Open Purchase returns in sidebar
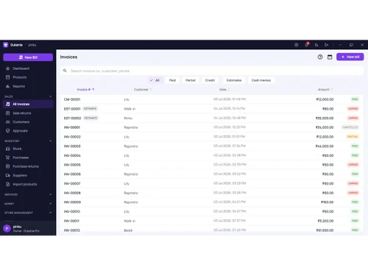Viewport: 368px width, 276px height. (x=28, y=166)
